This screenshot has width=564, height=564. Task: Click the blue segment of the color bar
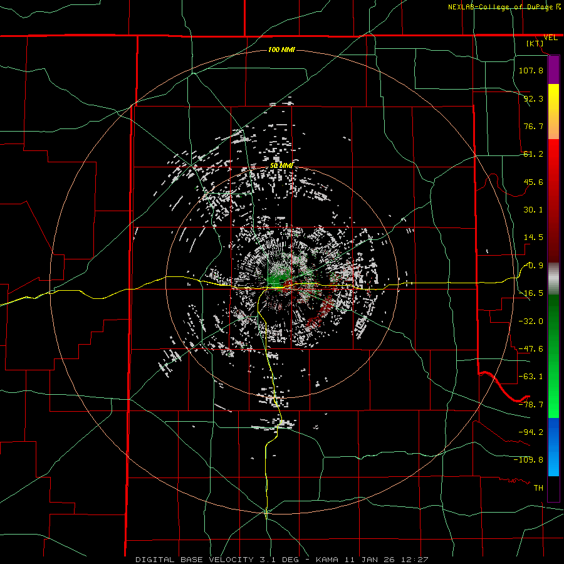click(x=553, y=447)
